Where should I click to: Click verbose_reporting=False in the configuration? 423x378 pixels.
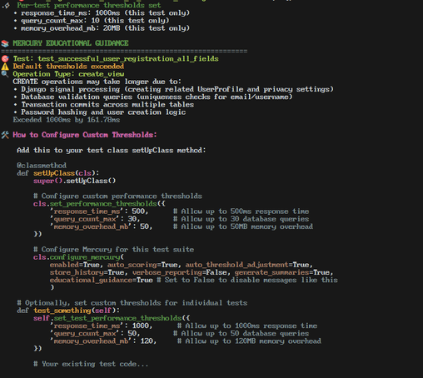point(179,272)
